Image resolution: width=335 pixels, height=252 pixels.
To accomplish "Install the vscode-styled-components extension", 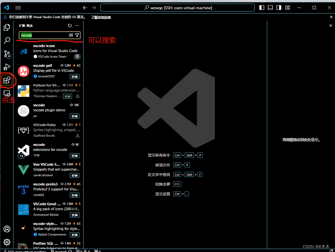I will pos(74,235).
